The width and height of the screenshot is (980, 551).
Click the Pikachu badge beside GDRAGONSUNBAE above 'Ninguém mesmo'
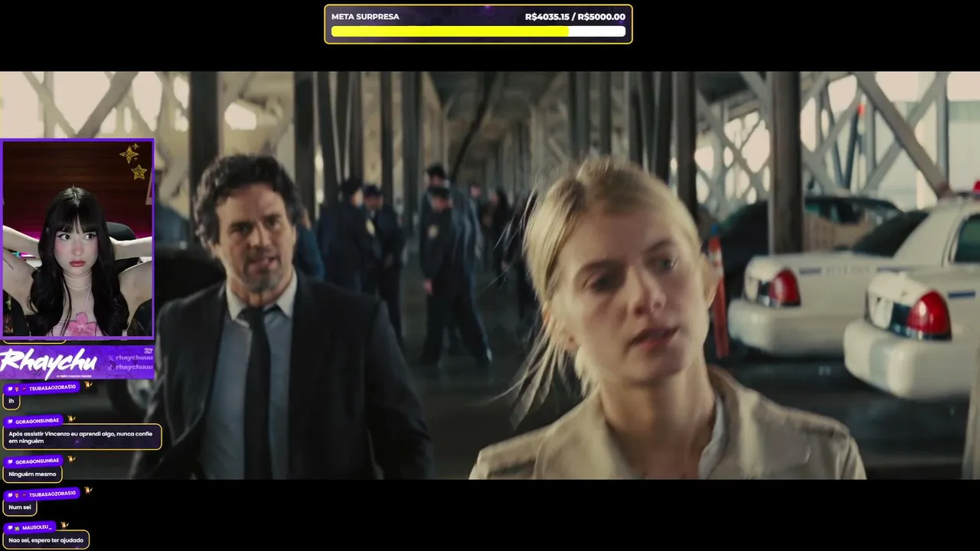click(71, 459)
